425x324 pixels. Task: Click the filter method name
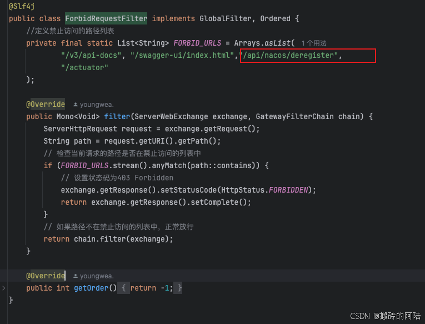coord(117,116)
